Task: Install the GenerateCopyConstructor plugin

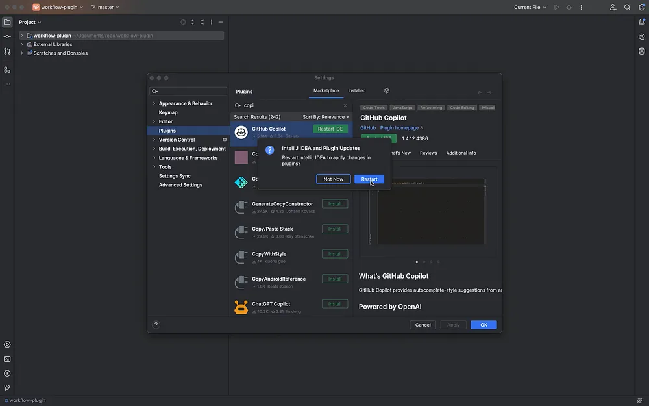Action: tap(335, 204)
